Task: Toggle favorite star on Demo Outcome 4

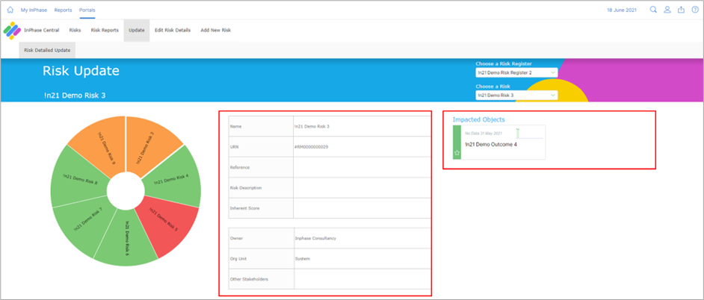Action: tap(457, 153)
